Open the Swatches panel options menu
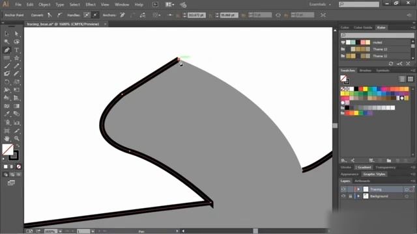The height and width of the screenshot is (234, 417). tap(412, 71)
